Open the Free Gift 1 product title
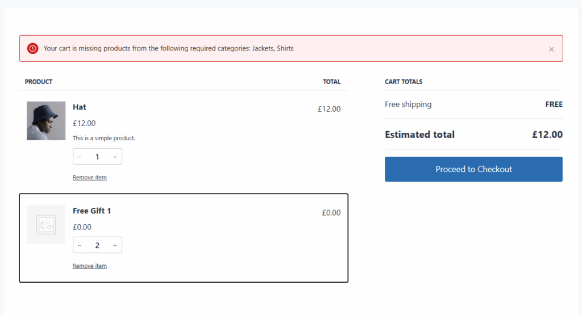The image size is (582, 315). tap(92, 211)
